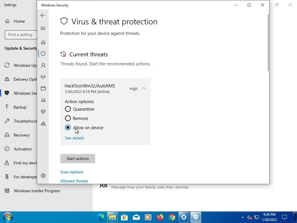Open Firewall & network protection antenna icon
Viewport: 297px width, 223px height.
(x=43, y=77)
